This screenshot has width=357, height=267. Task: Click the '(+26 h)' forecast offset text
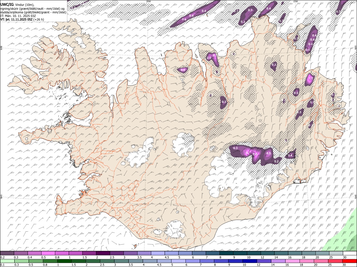coord(38,19)
